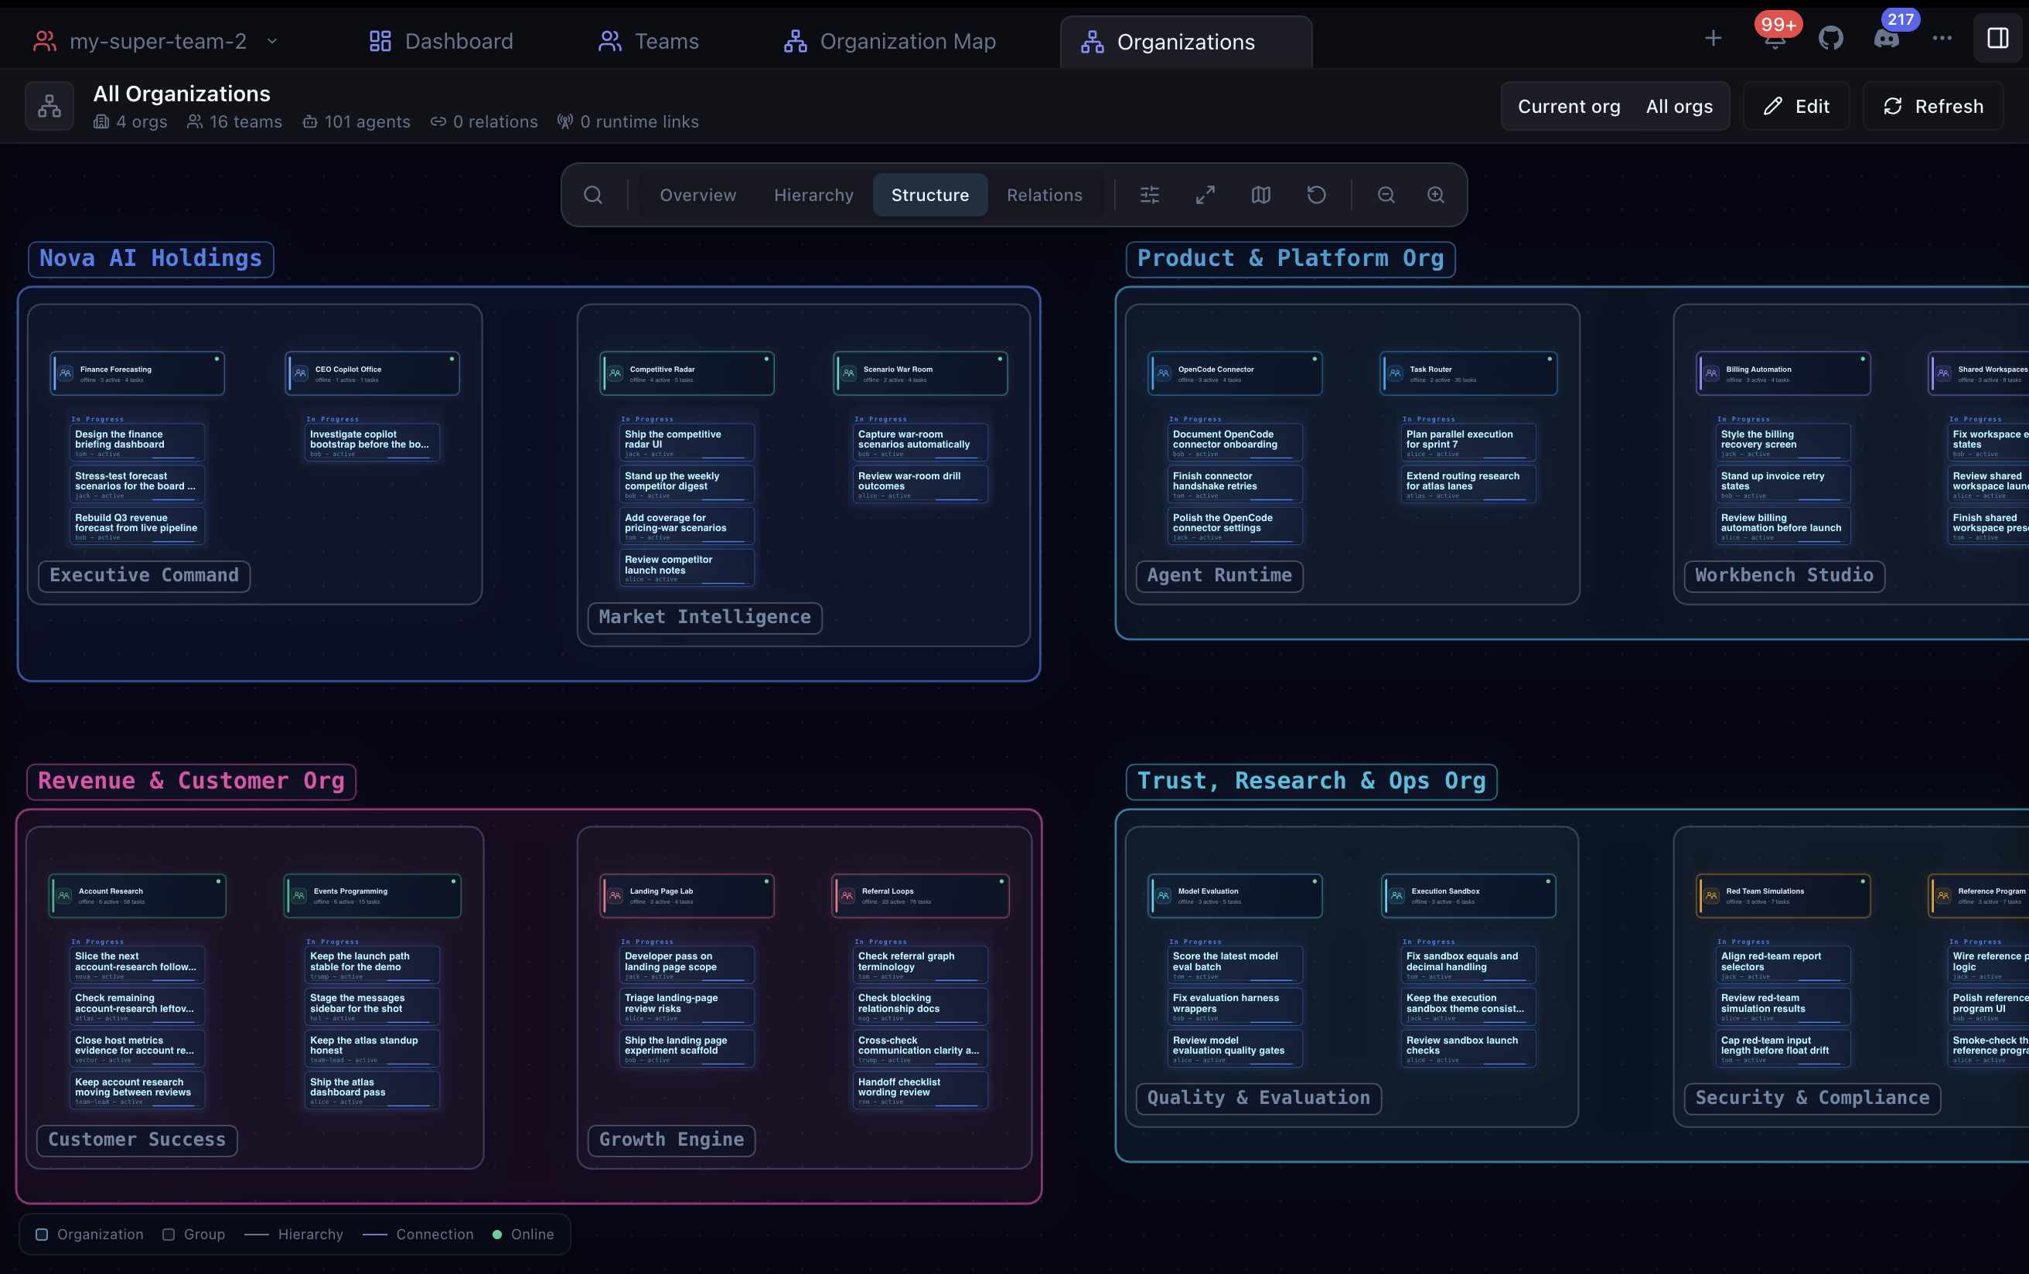The image size is (2029, 1274).
Task: Toggle the minimap icon in the toolbar
Action: (x=1260, y=195)
